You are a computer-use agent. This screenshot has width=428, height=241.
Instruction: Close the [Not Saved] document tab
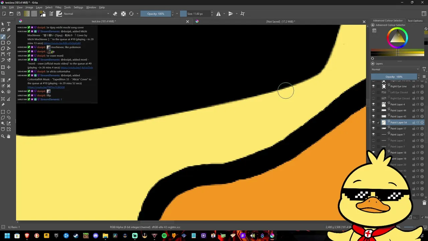coord(364,21)
